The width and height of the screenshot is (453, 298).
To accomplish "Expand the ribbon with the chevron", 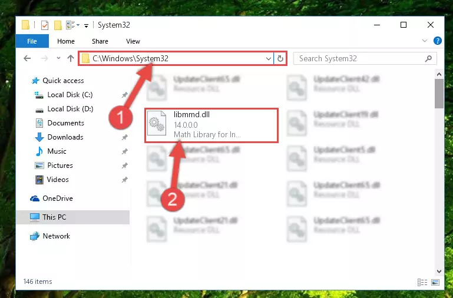I will click(x=424, y=41).
